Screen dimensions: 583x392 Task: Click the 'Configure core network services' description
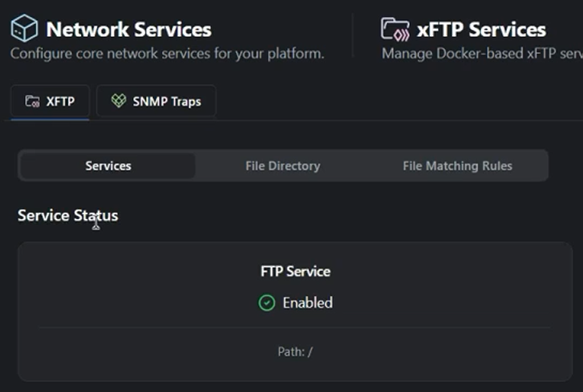(167, 55)
